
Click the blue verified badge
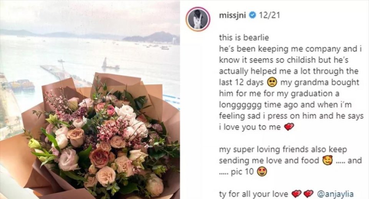253,15
